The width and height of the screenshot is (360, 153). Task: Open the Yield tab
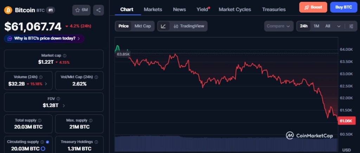(202, 9)
